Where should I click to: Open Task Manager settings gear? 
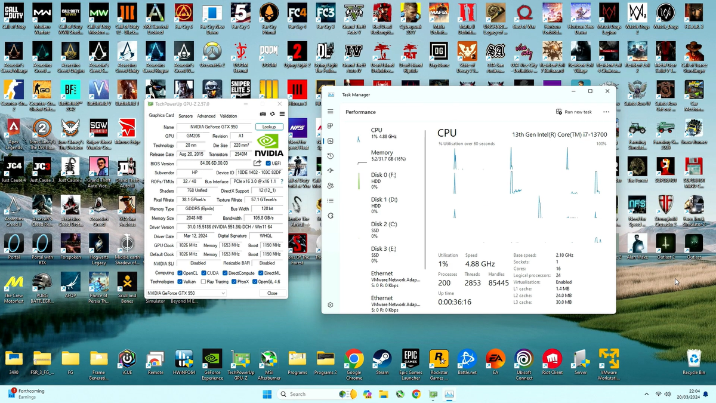pos(331,305)
